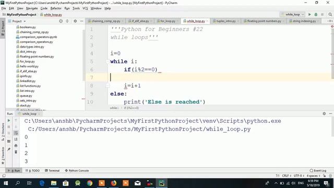
Task: Click the down stack trace arrow
Action: coord(16,126)
